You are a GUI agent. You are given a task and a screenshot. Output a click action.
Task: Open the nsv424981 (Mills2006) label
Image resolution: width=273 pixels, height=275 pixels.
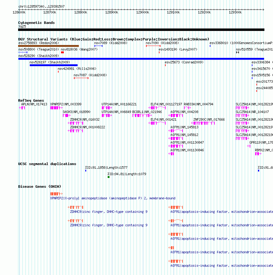(x=77, y=69)
